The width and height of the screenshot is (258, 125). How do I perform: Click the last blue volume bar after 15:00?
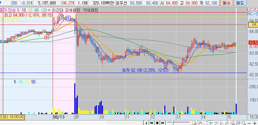(236, 109)
